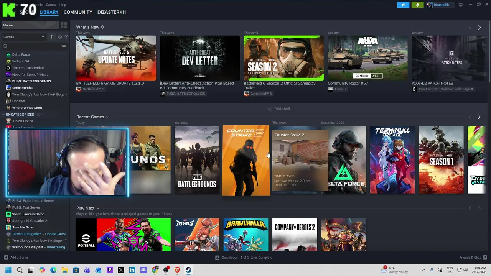This screenshot has width=491, height=276.
Task: Open Friends & Chat
Action: coord(473,258)
